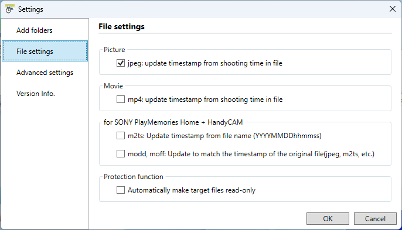
Task: Uncheck the jpeg update timestamp checkbox
Action: (x=121, y=63)
